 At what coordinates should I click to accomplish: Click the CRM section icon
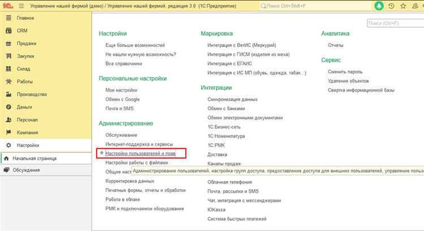[8, 30]
